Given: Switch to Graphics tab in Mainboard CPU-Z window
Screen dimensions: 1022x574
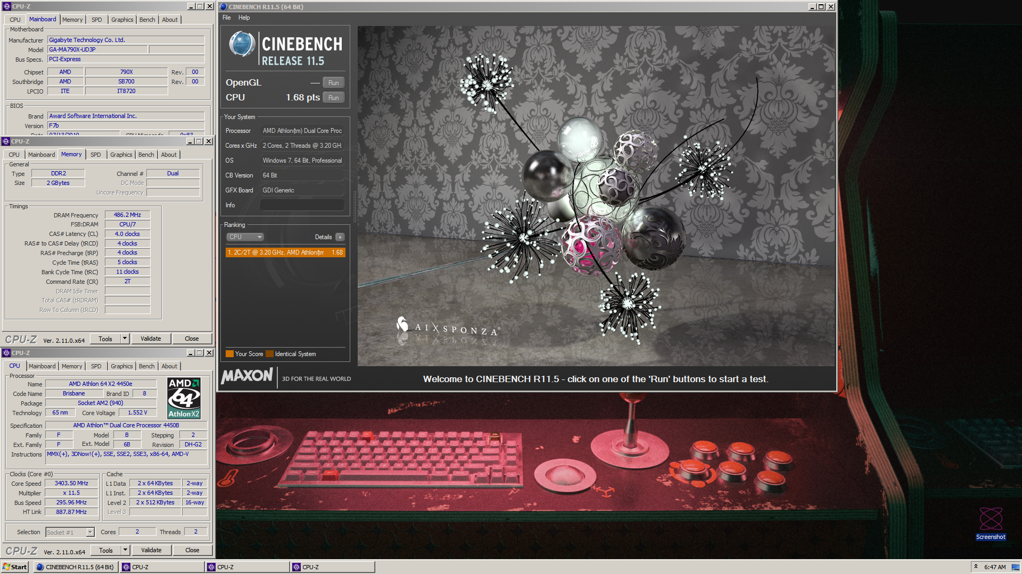Looking at the screenshot, I should [122, 20].
